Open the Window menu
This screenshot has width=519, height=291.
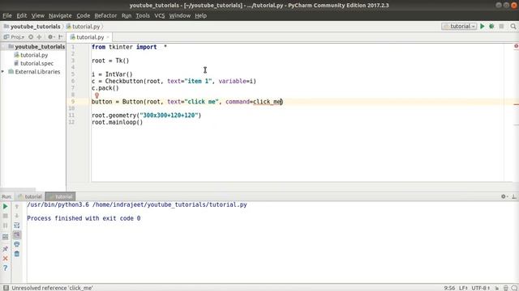click(180, 15)
